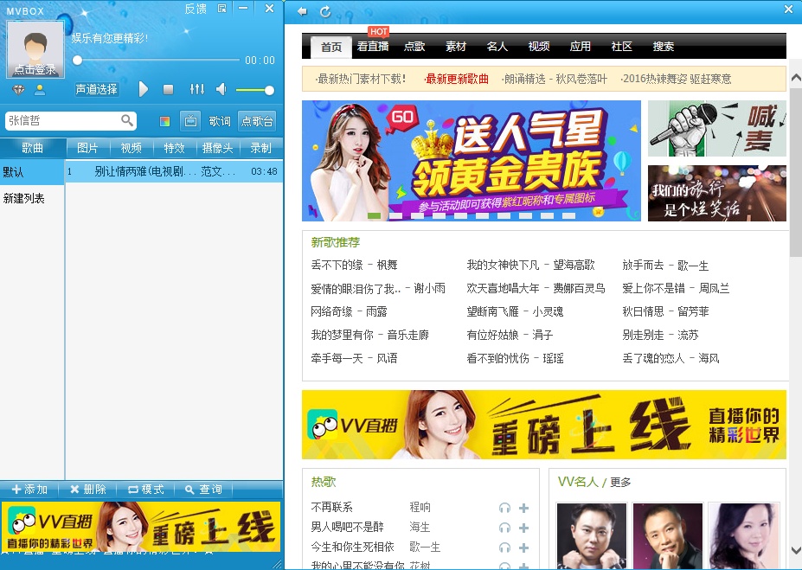This screenshot has height=570, width=802.
Task: Click the stop playback button
Action: point(169,90)
